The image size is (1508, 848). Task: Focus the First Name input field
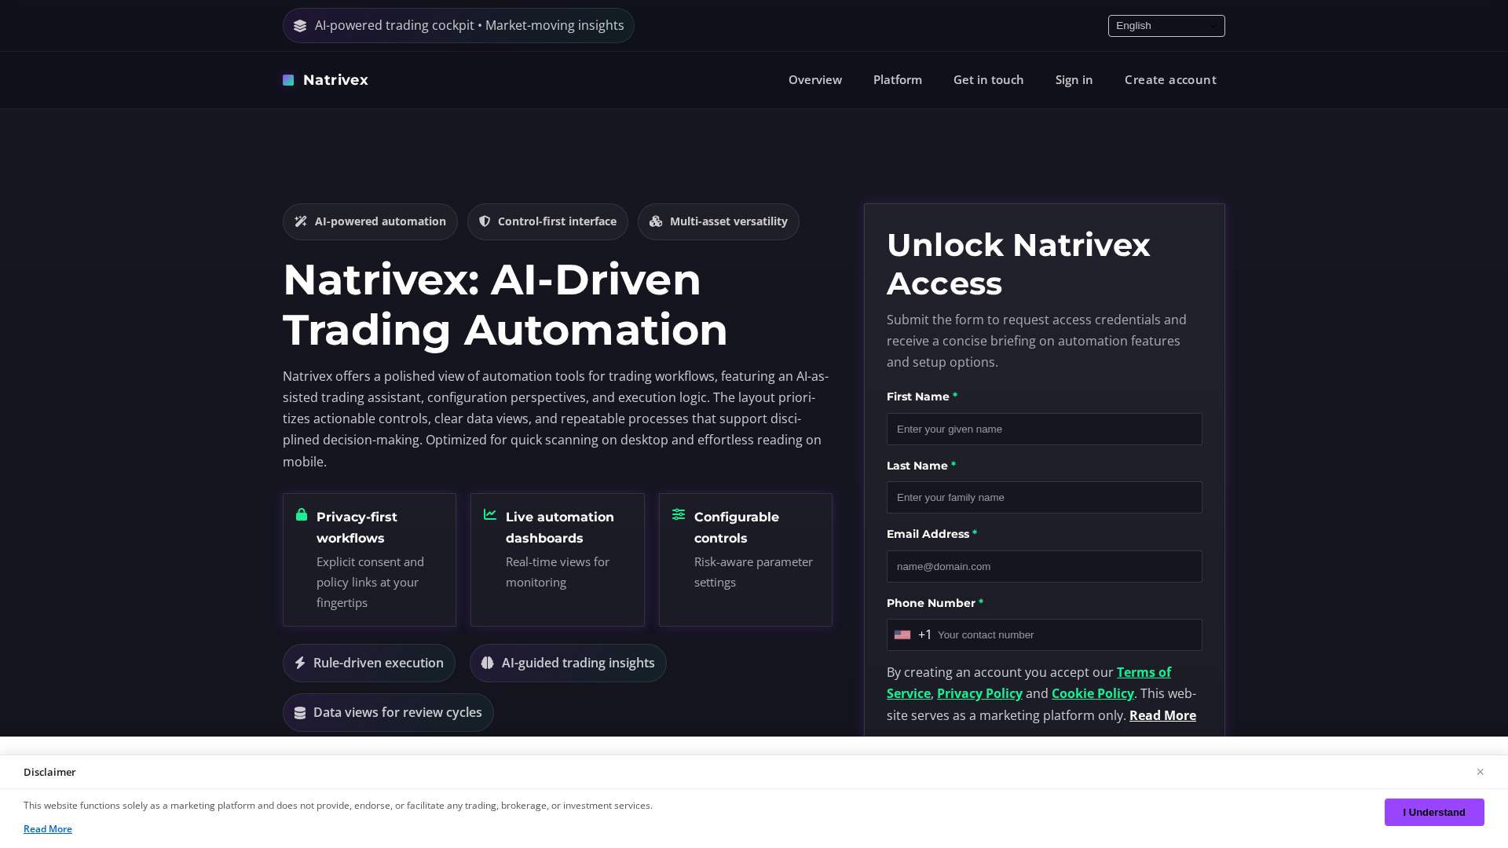point(1044,429)
